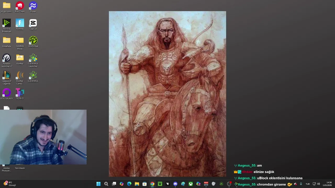Switch to OBS Studio on taskbar
The image size is (335, 188).
point(229,184)
